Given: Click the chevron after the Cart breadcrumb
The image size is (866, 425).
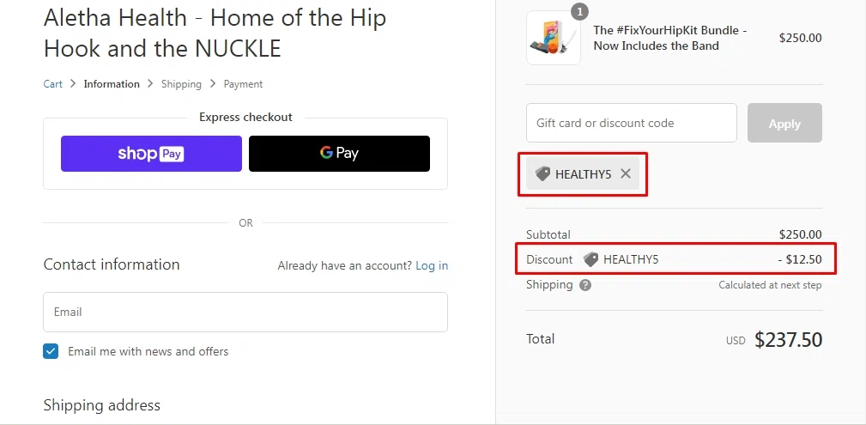Looking at the screenshot, I should [73, 84].
